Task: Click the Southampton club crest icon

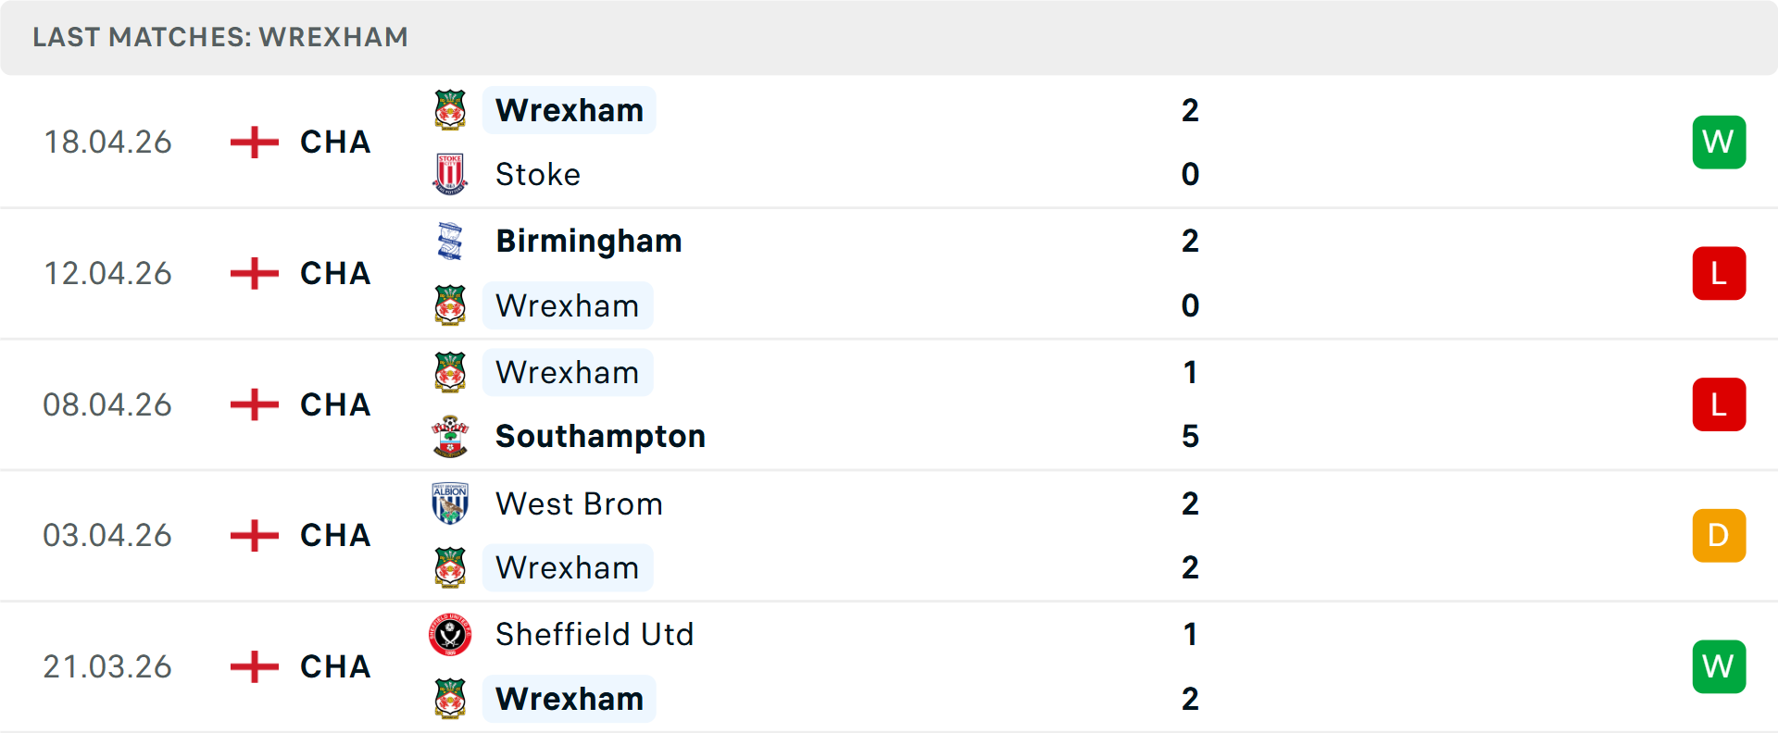Action: click(x=450, y=436)
